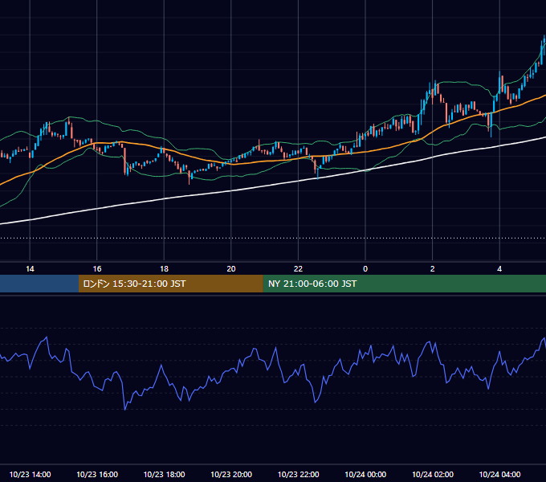Click the 10/24 02:00 label on indicator axis
Viewport: 546px width, 482px height.
click(433, 474)
